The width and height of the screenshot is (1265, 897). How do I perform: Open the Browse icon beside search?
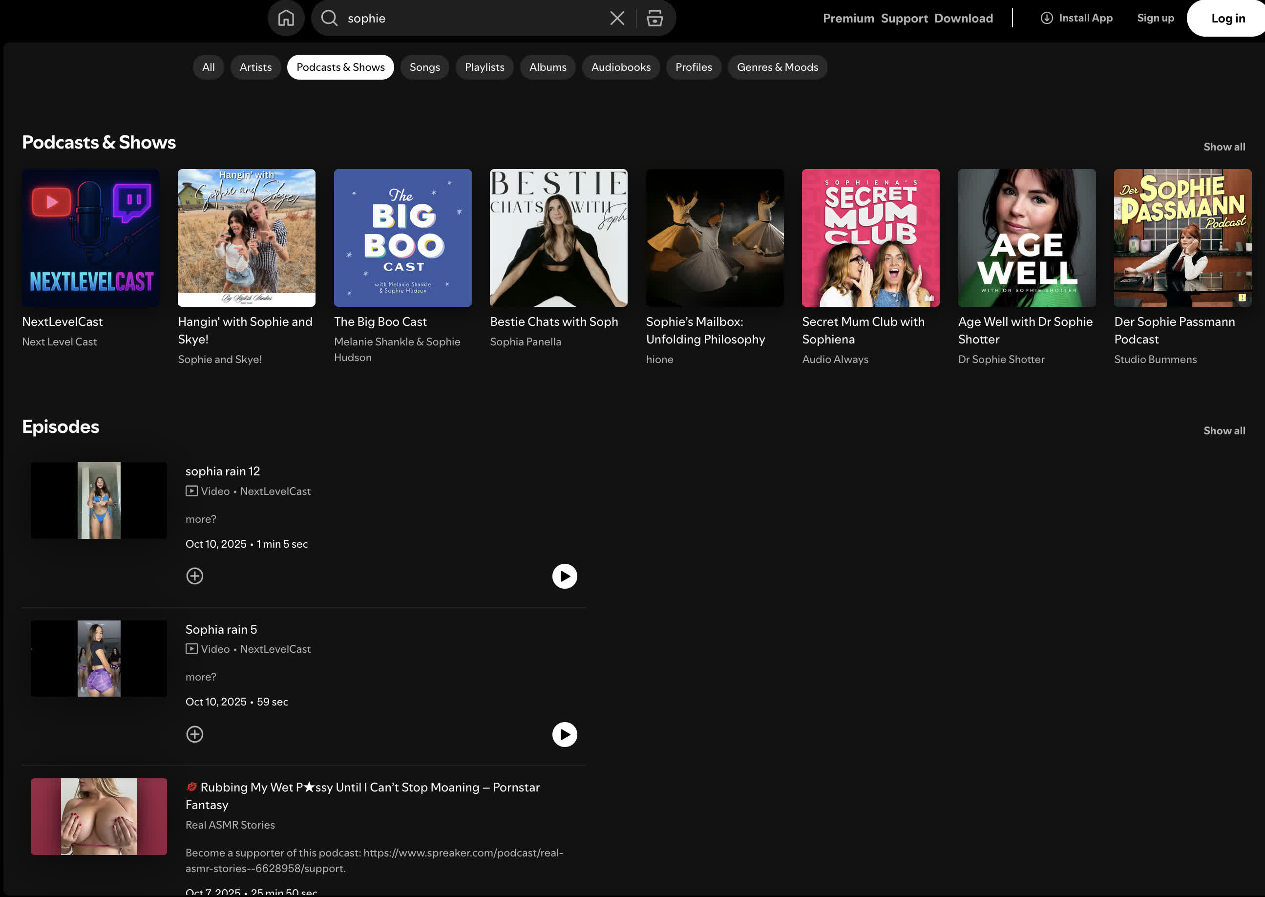tap(654, 18)
